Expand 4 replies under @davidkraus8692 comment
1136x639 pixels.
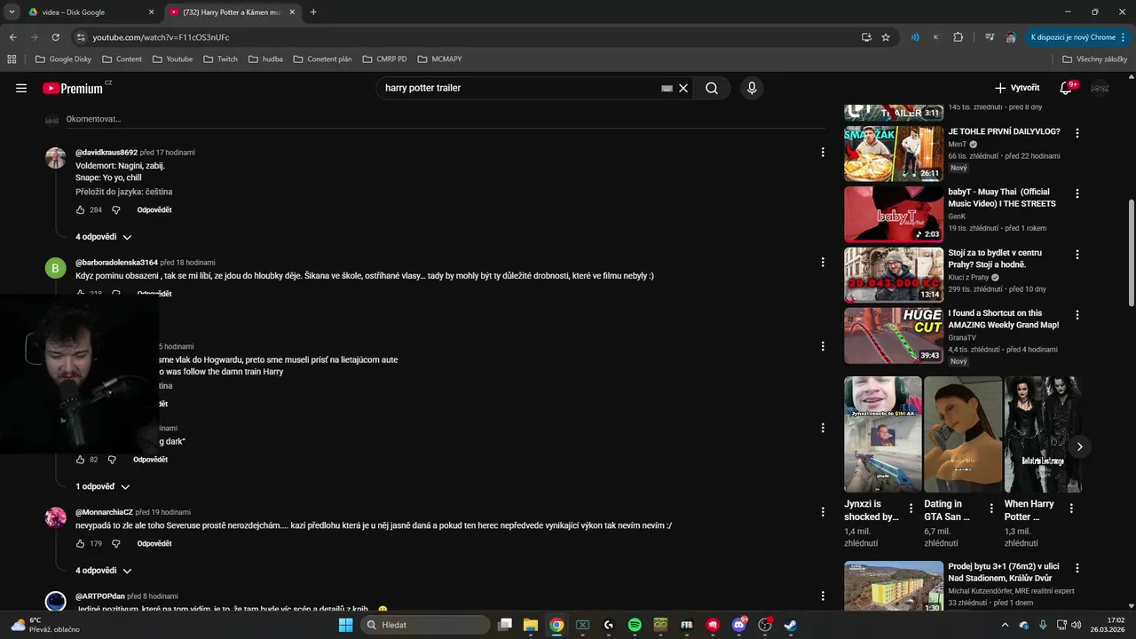(104, 237)
